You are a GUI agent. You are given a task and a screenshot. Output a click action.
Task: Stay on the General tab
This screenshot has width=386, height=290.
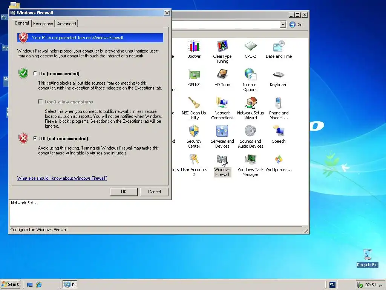pyautogui.click(x=21, y=23)
